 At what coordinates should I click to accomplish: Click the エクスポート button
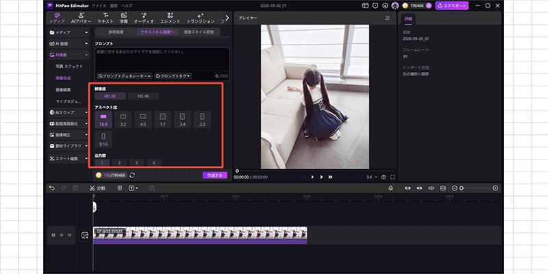[x=452, y=5]
